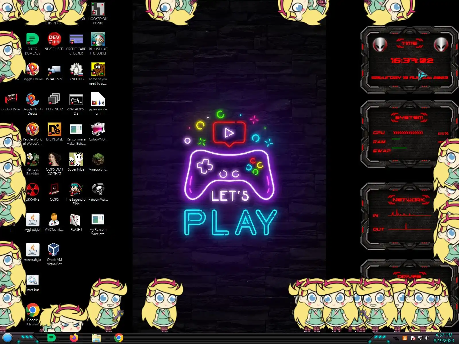Open the OOPS shortcut icon
The width and height of the screenshot is (459, 344).
coord(54,192)
